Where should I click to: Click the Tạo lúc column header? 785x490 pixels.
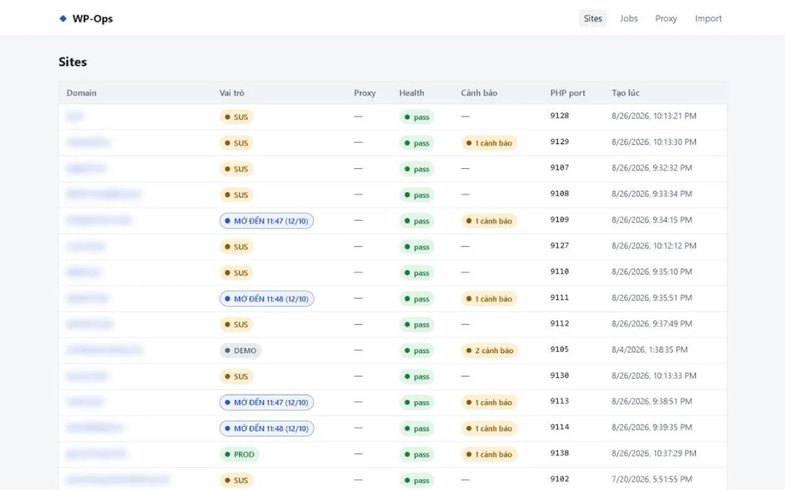625,93
